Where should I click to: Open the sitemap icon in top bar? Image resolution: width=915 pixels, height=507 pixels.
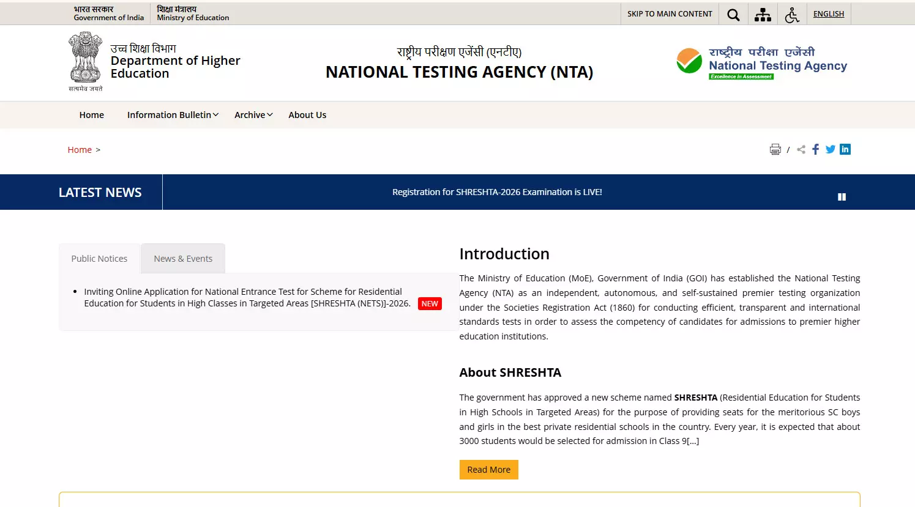(x=763, y=15)
